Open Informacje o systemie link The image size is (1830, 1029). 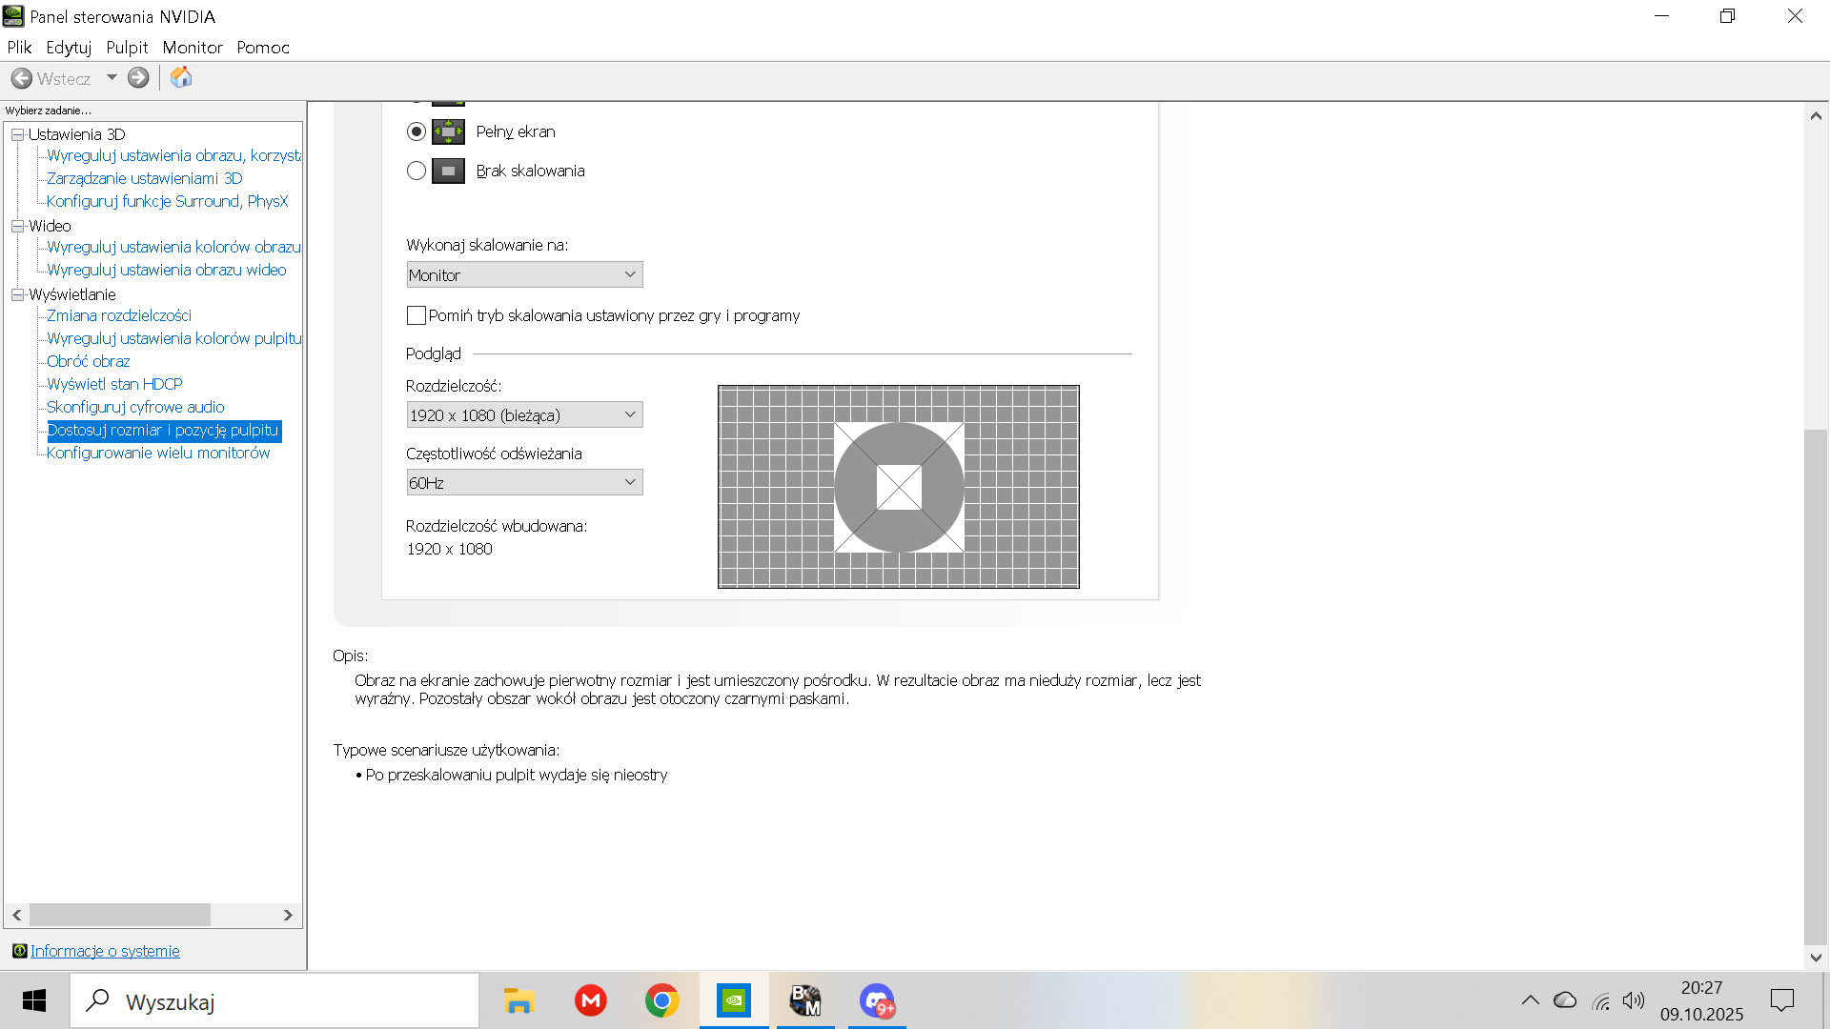[105, 951]
